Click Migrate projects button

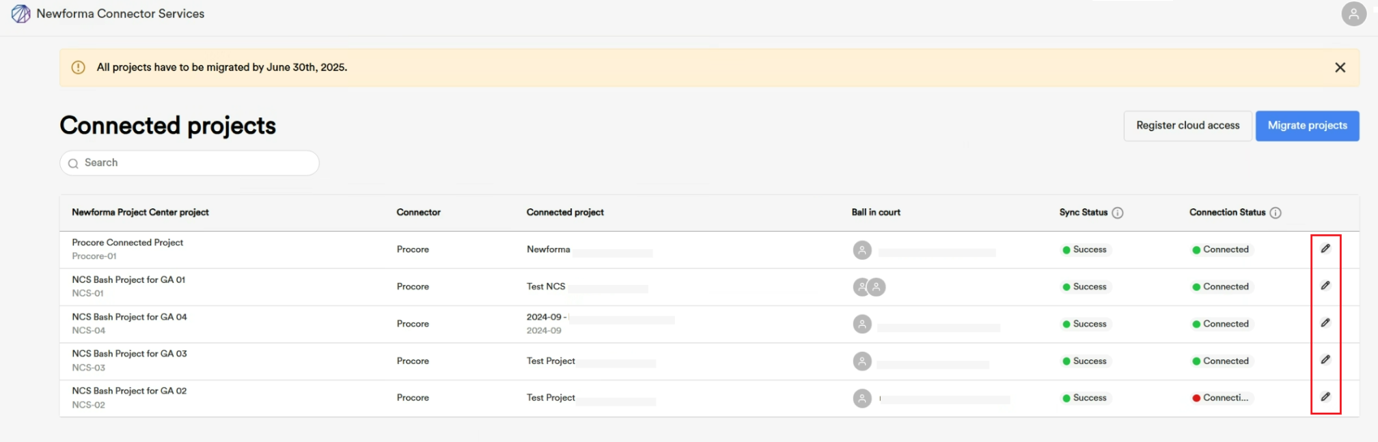(1307, 126)
